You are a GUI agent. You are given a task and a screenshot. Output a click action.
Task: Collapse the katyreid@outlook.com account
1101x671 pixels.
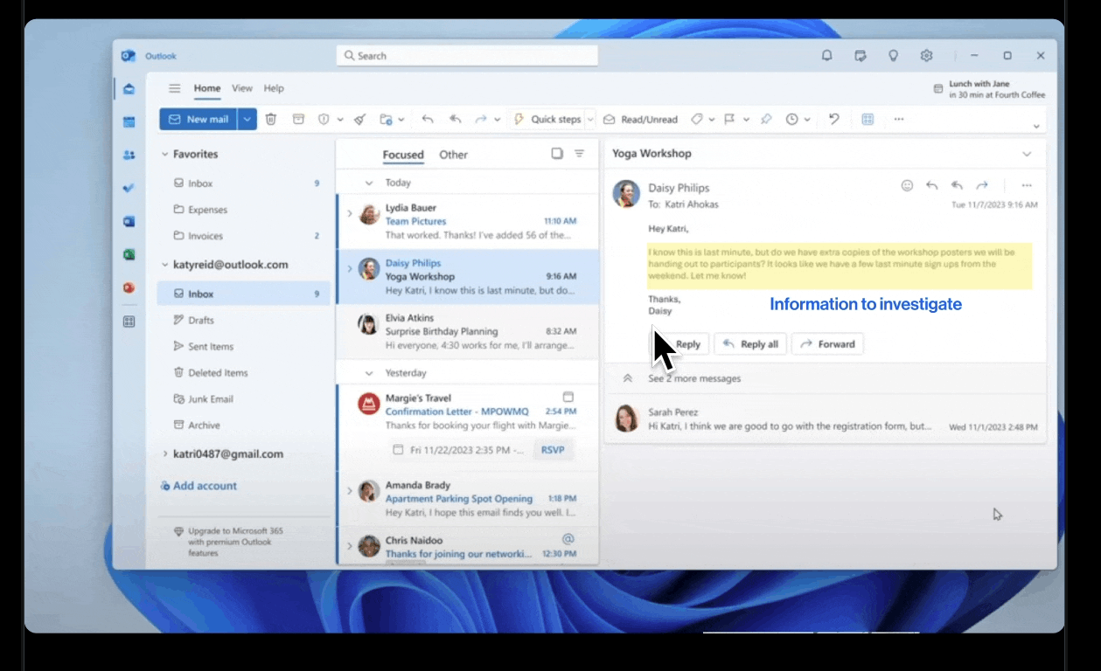[x=164, y=265]
